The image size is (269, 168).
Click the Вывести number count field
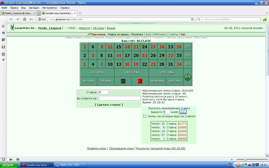(x=166, y=112)
